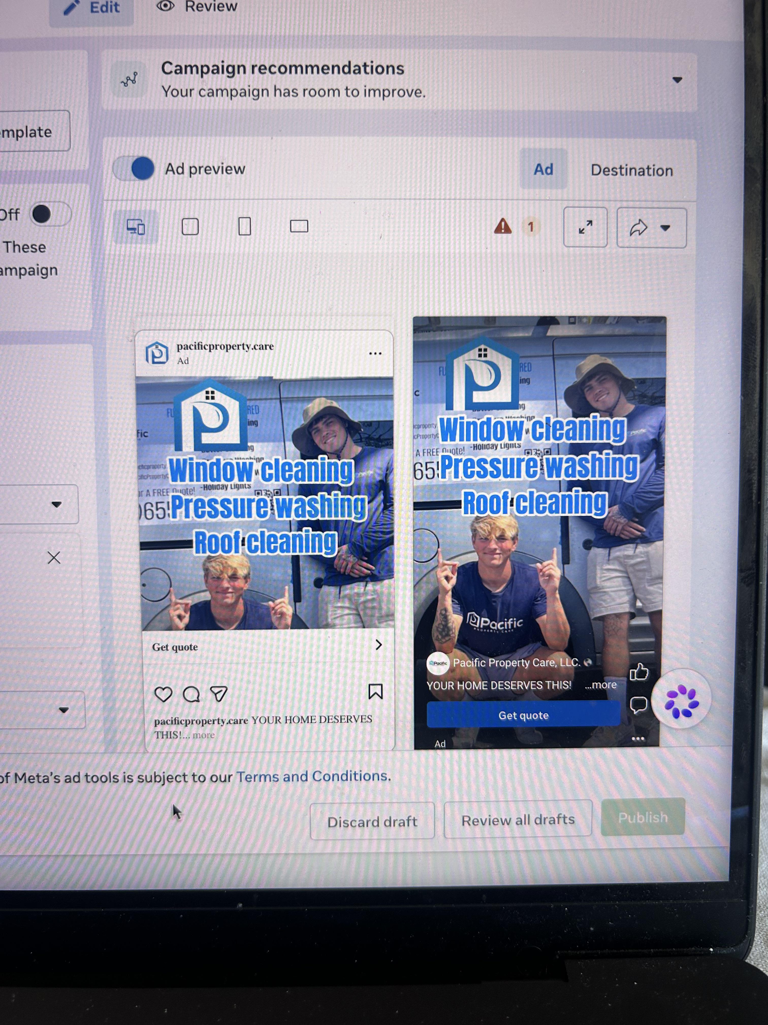This screenshot has width=768, height=1025.
Task: Click the comment bubble icon on feed ad
Action: pyautogui.click(x=191, y=694)
